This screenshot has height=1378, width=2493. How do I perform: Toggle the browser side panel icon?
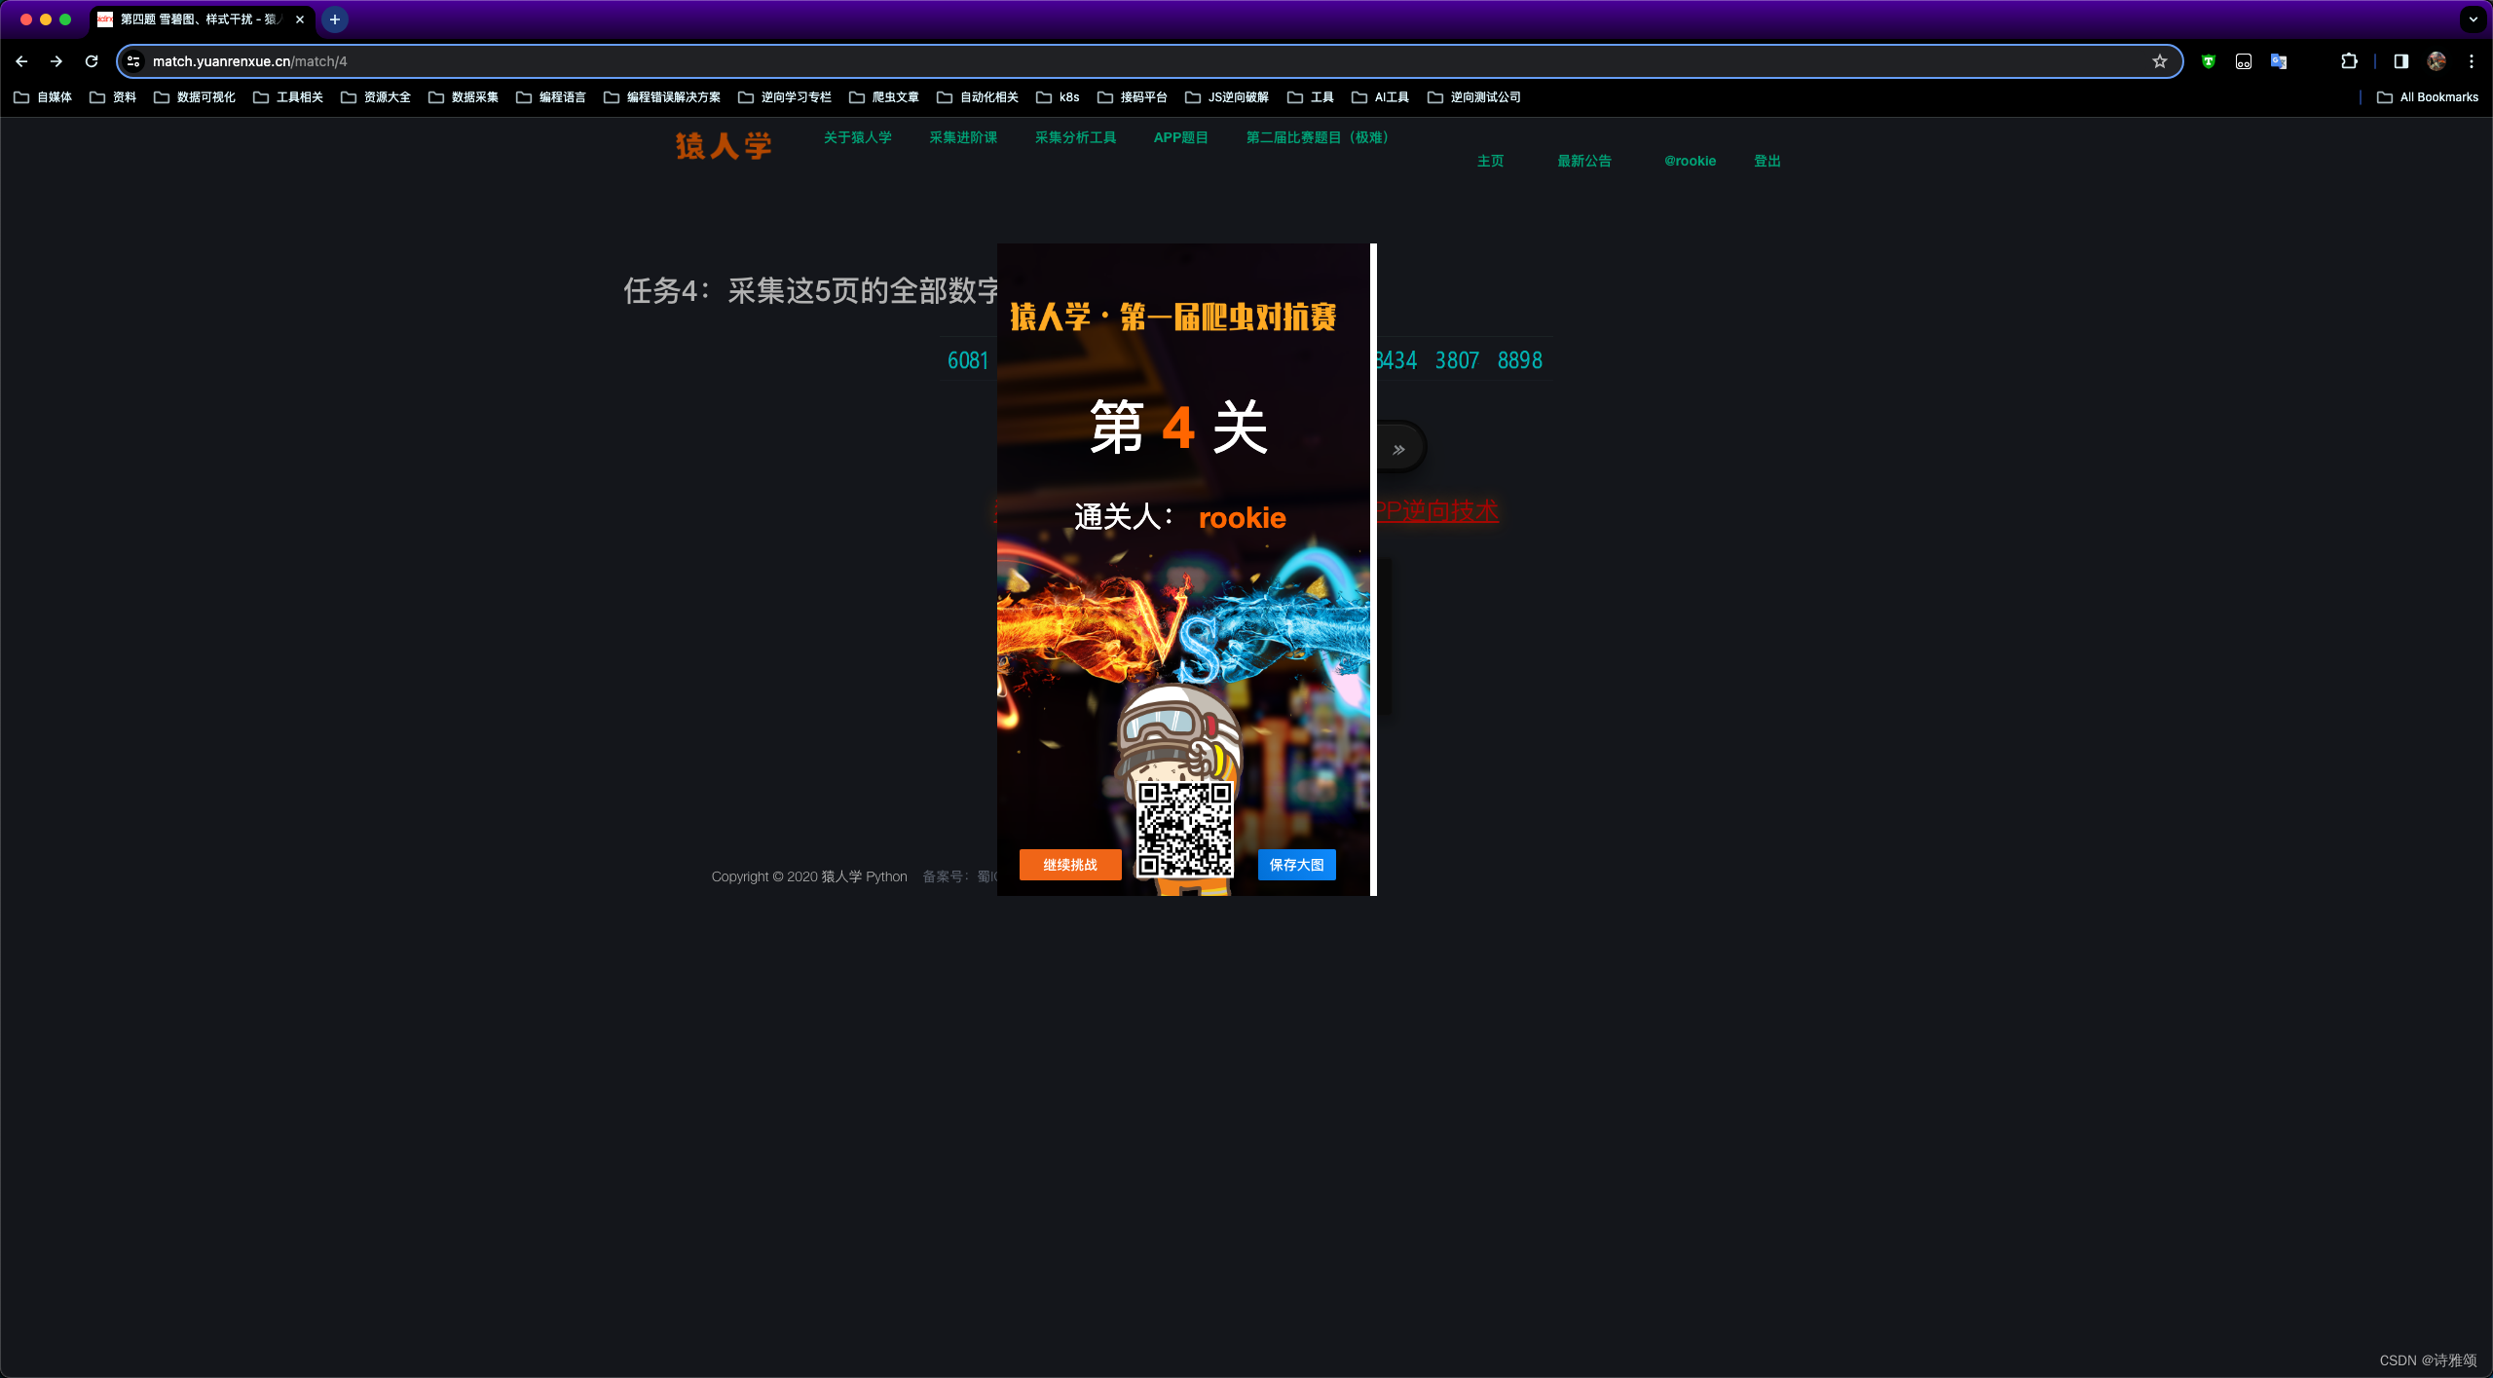point(2401,61)
